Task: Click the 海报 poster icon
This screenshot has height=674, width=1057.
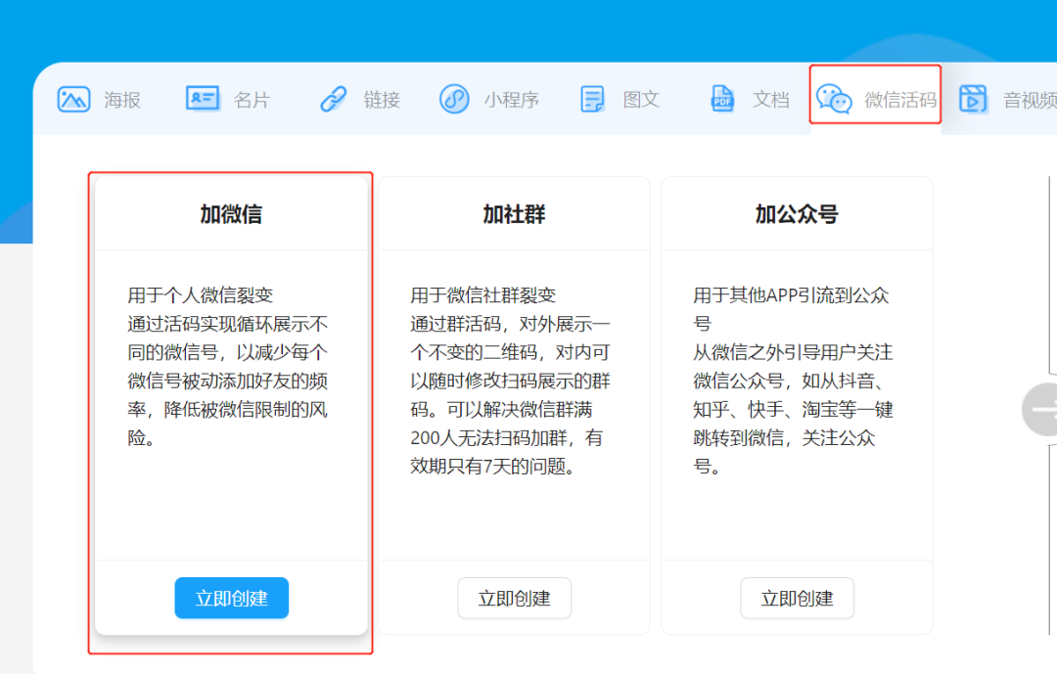Action: (73, 99)
